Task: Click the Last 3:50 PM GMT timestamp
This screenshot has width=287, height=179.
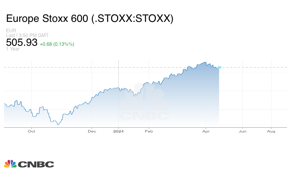Action: coord(28,35)
